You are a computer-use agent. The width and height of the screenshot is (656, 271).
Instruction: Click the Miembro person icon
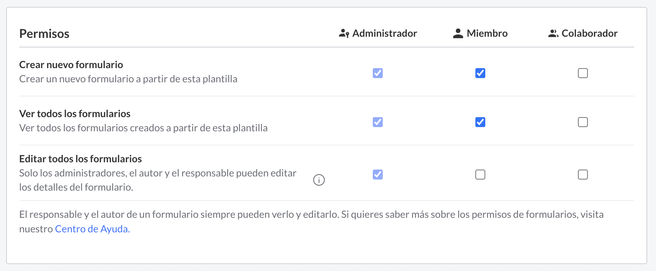click(x=458, y=34)
